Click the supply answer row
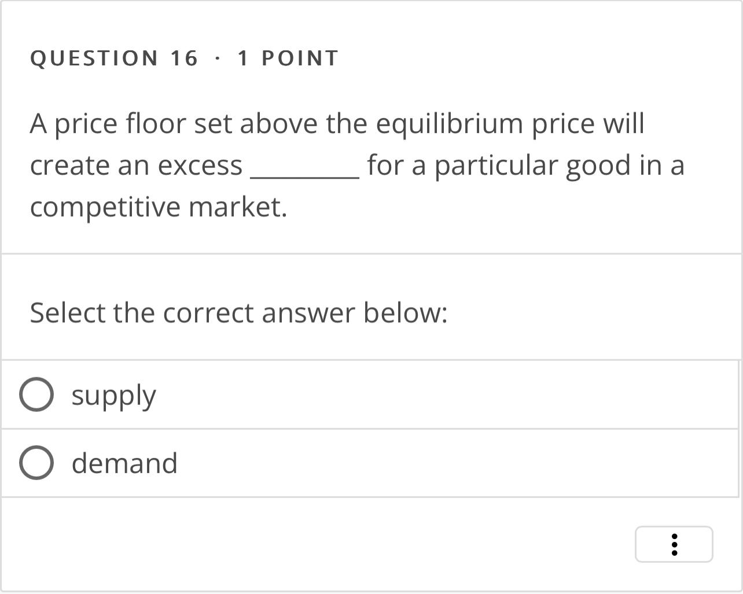743x594 pixels. click(x=231, y=395)
